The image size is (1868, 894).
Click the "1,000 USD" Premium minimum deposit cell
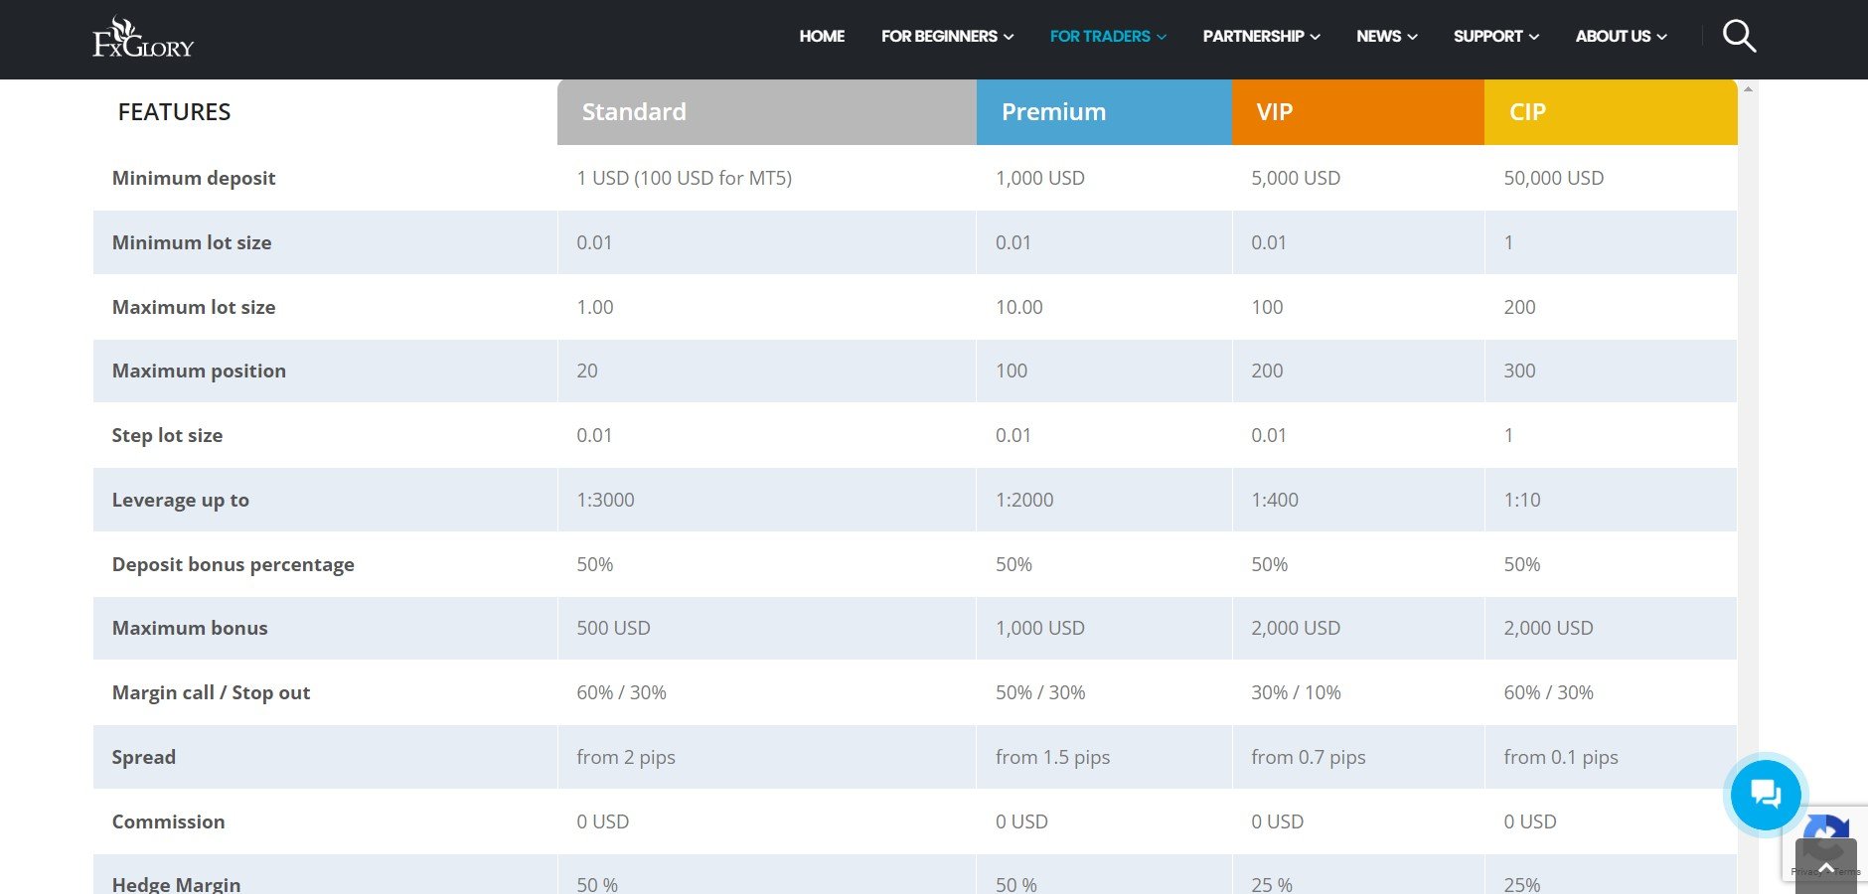tap(1040, 178)
